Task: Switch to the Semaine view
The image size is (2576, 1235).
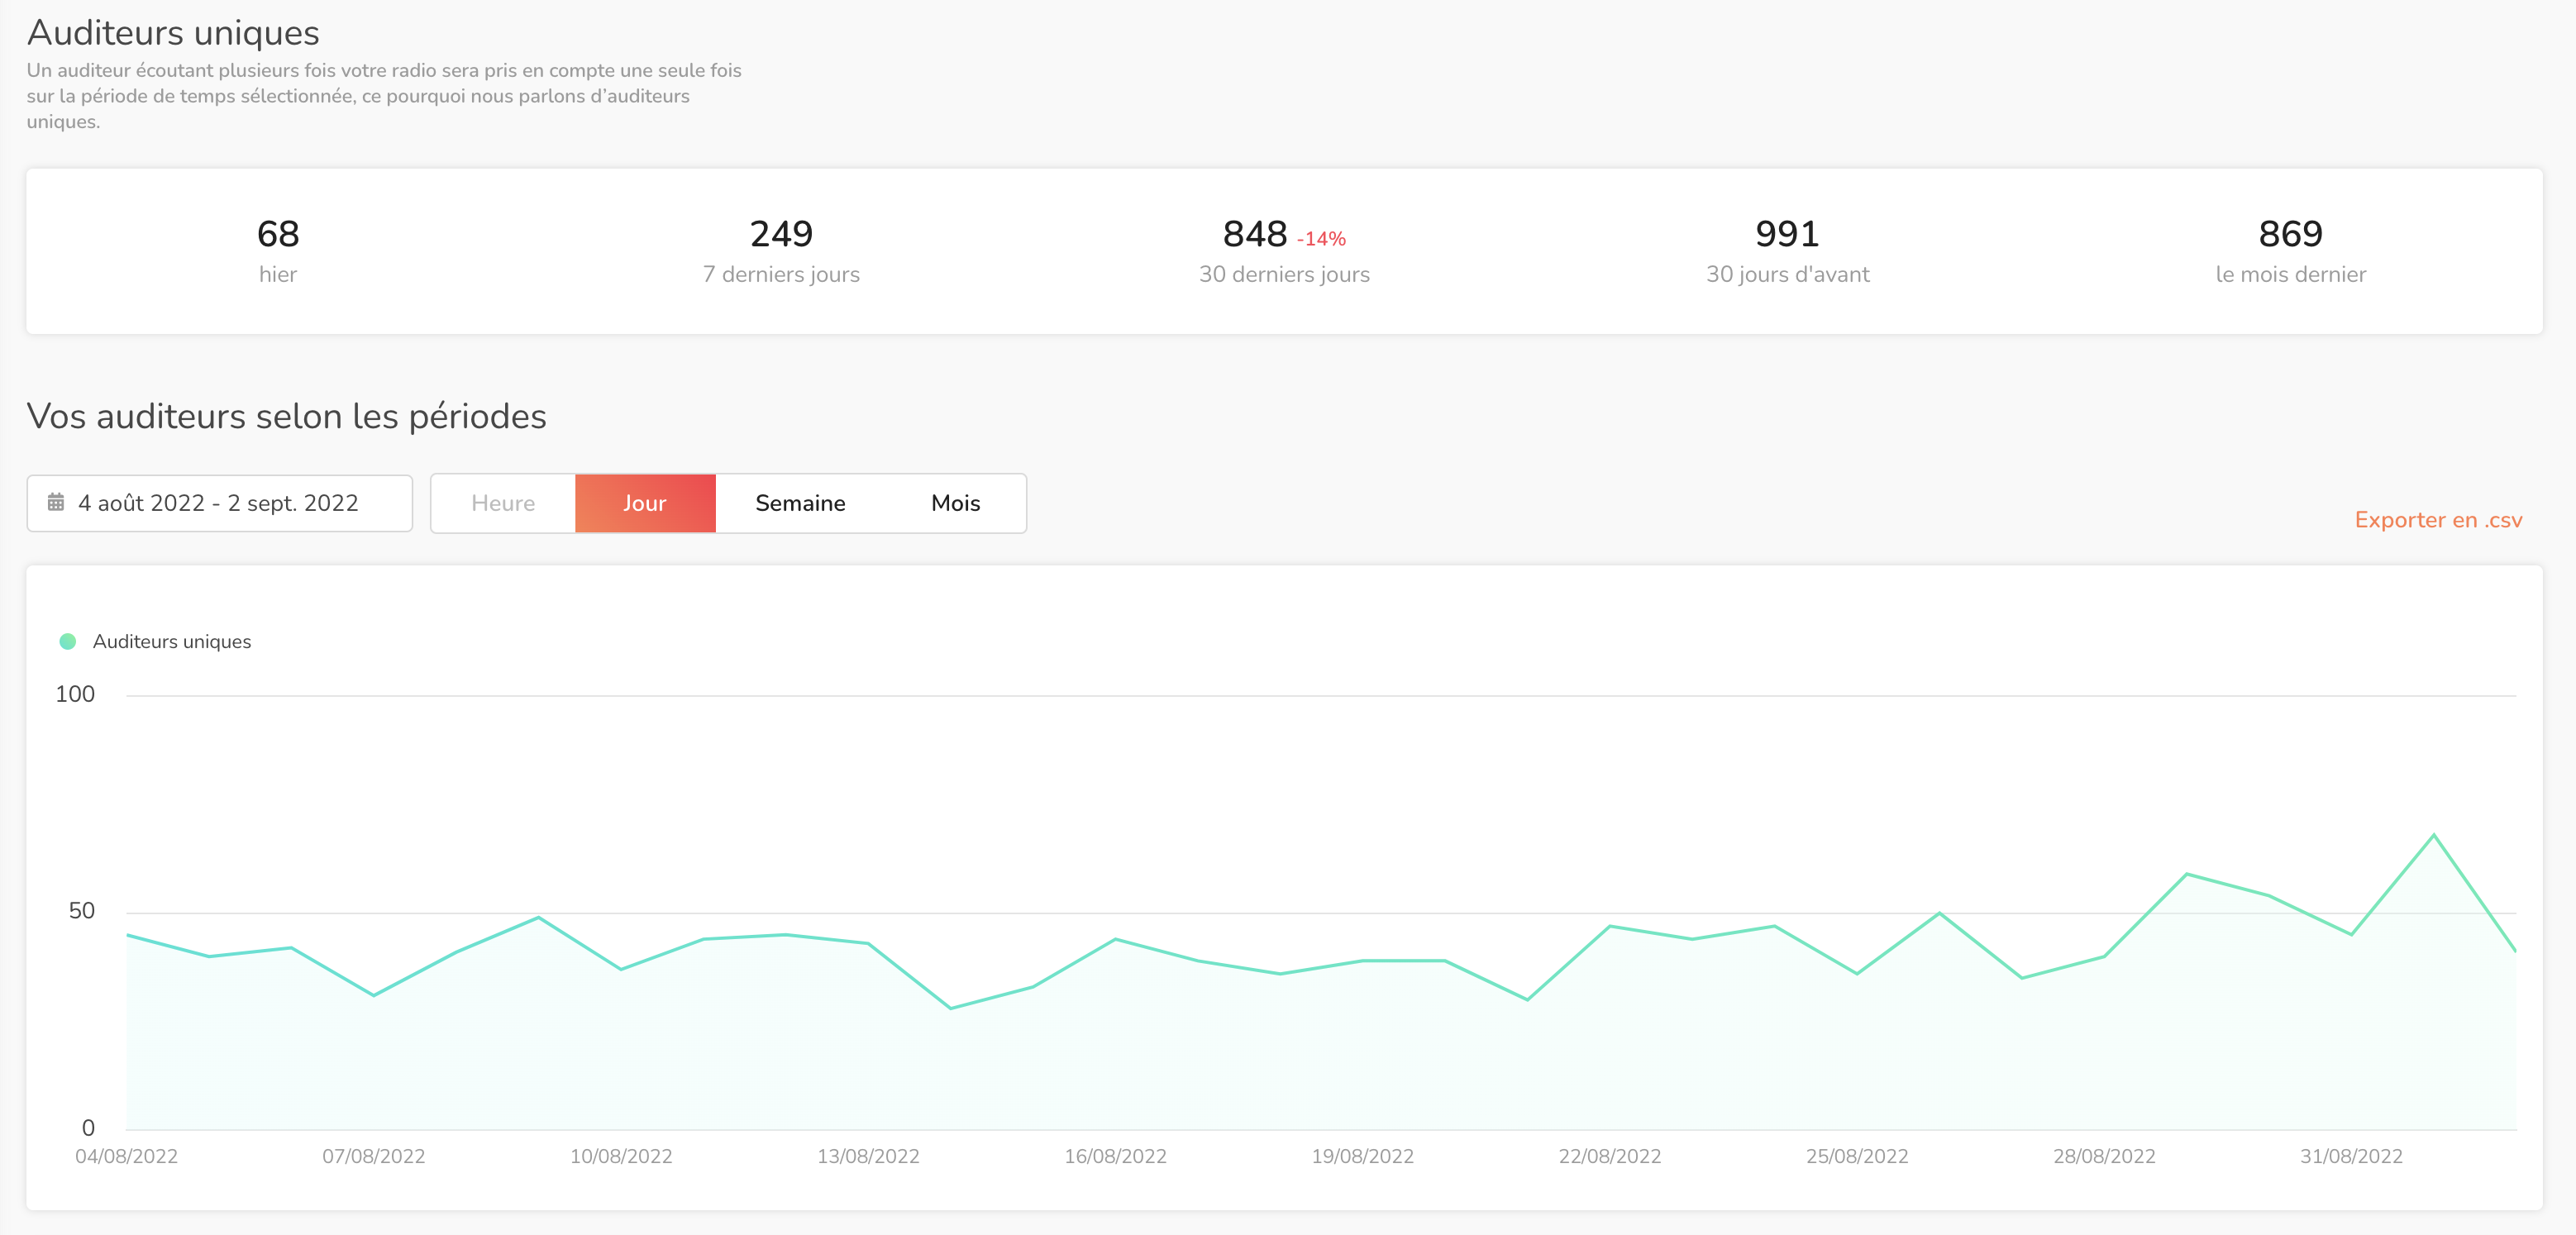Action: [800, 503]
